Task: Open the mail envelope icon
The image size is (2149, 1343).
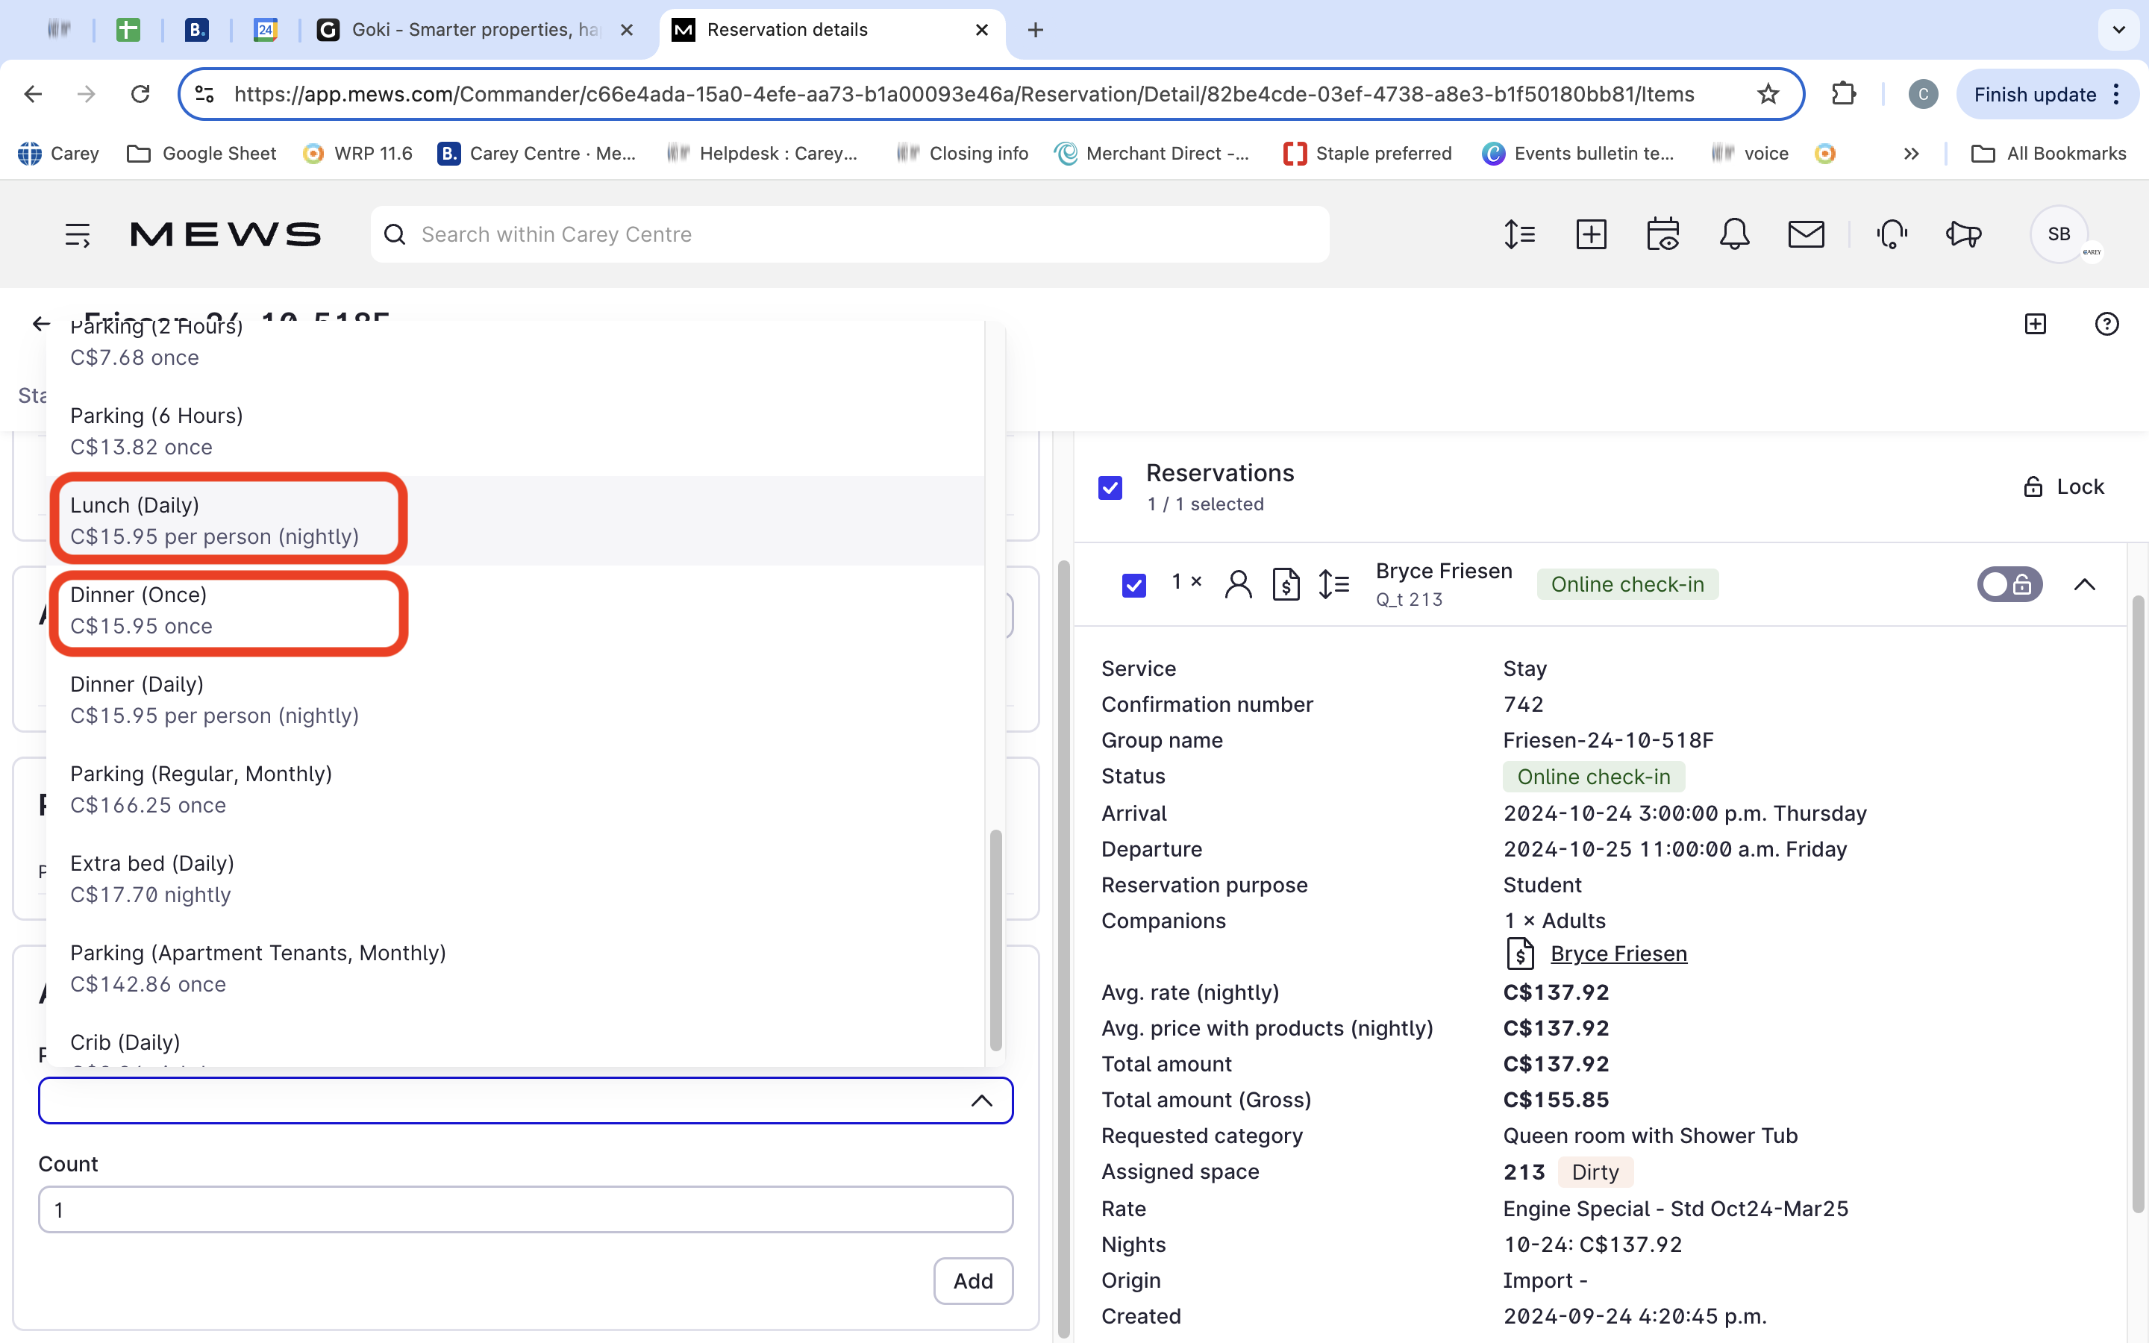Action: 1805,234
